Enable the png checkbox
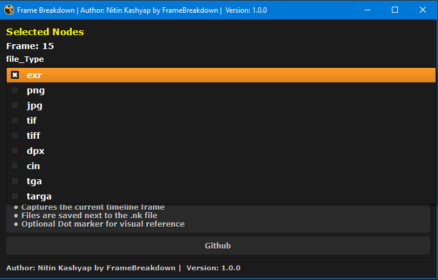The height and width of the screenshot is (280, 438). (x=15, y=90)
